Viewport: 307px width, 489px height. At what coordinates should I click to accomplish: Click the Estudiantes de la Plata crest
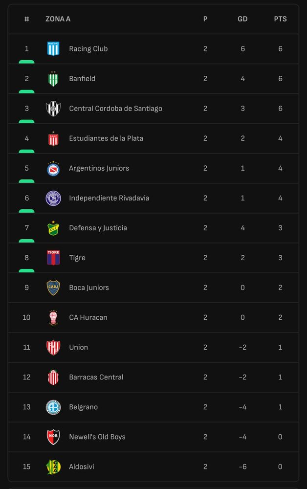click(53, 138)
